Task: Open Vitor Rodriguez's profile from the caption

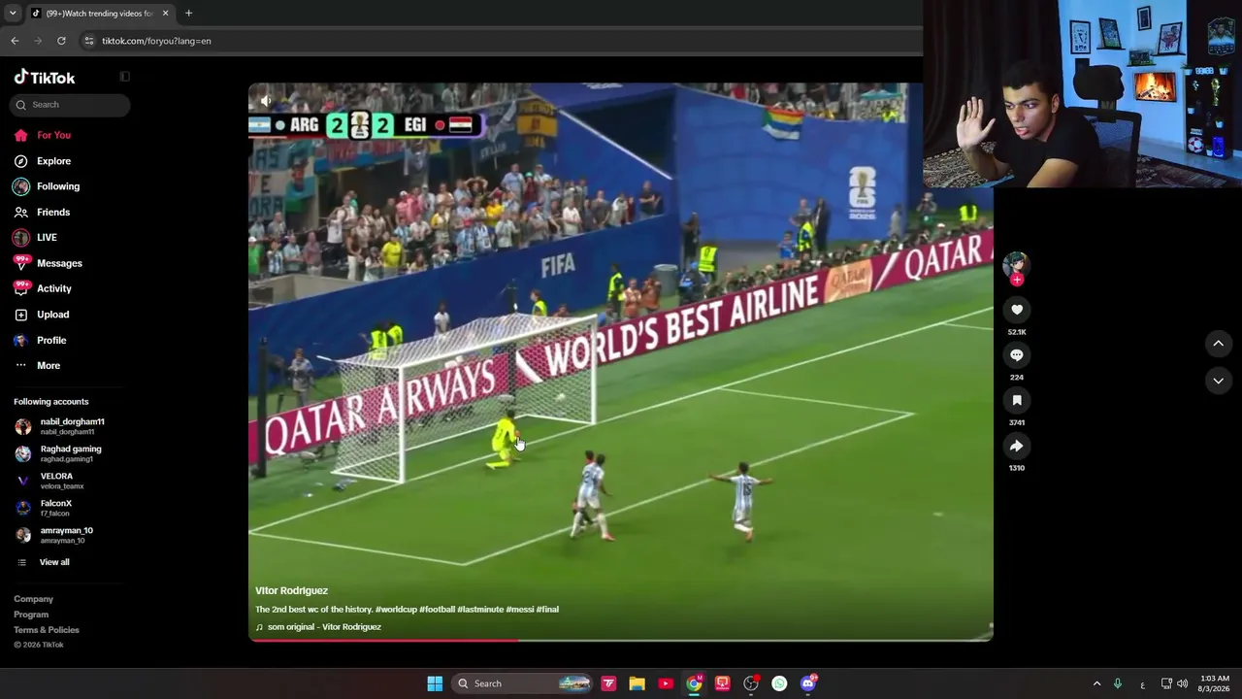Action: [x=291, y=590]
